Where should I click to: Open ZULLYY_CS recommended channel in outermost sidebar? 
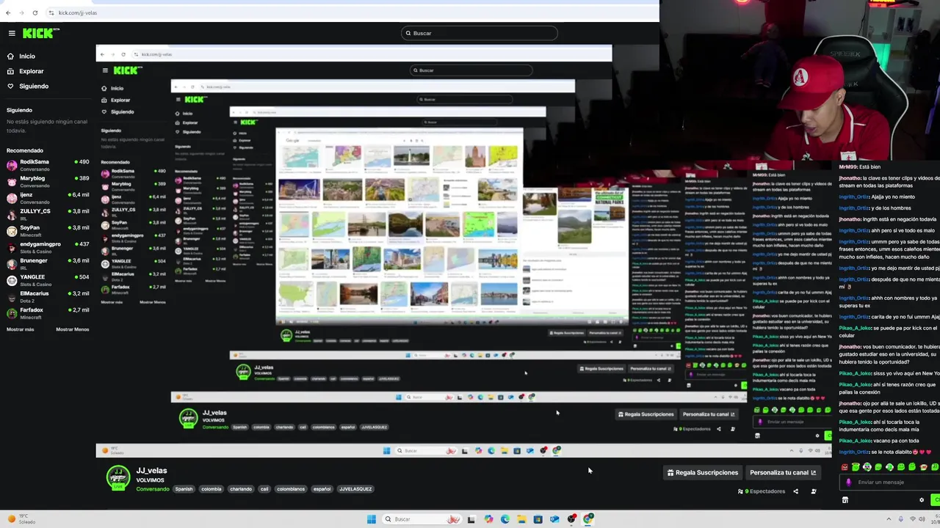point(48,214)
